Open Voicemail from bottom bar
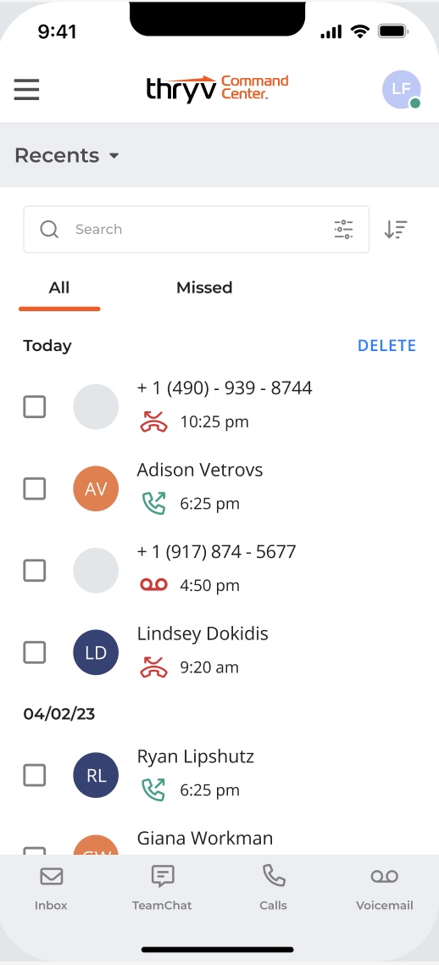The image size is (439, 965). point(384,888)
